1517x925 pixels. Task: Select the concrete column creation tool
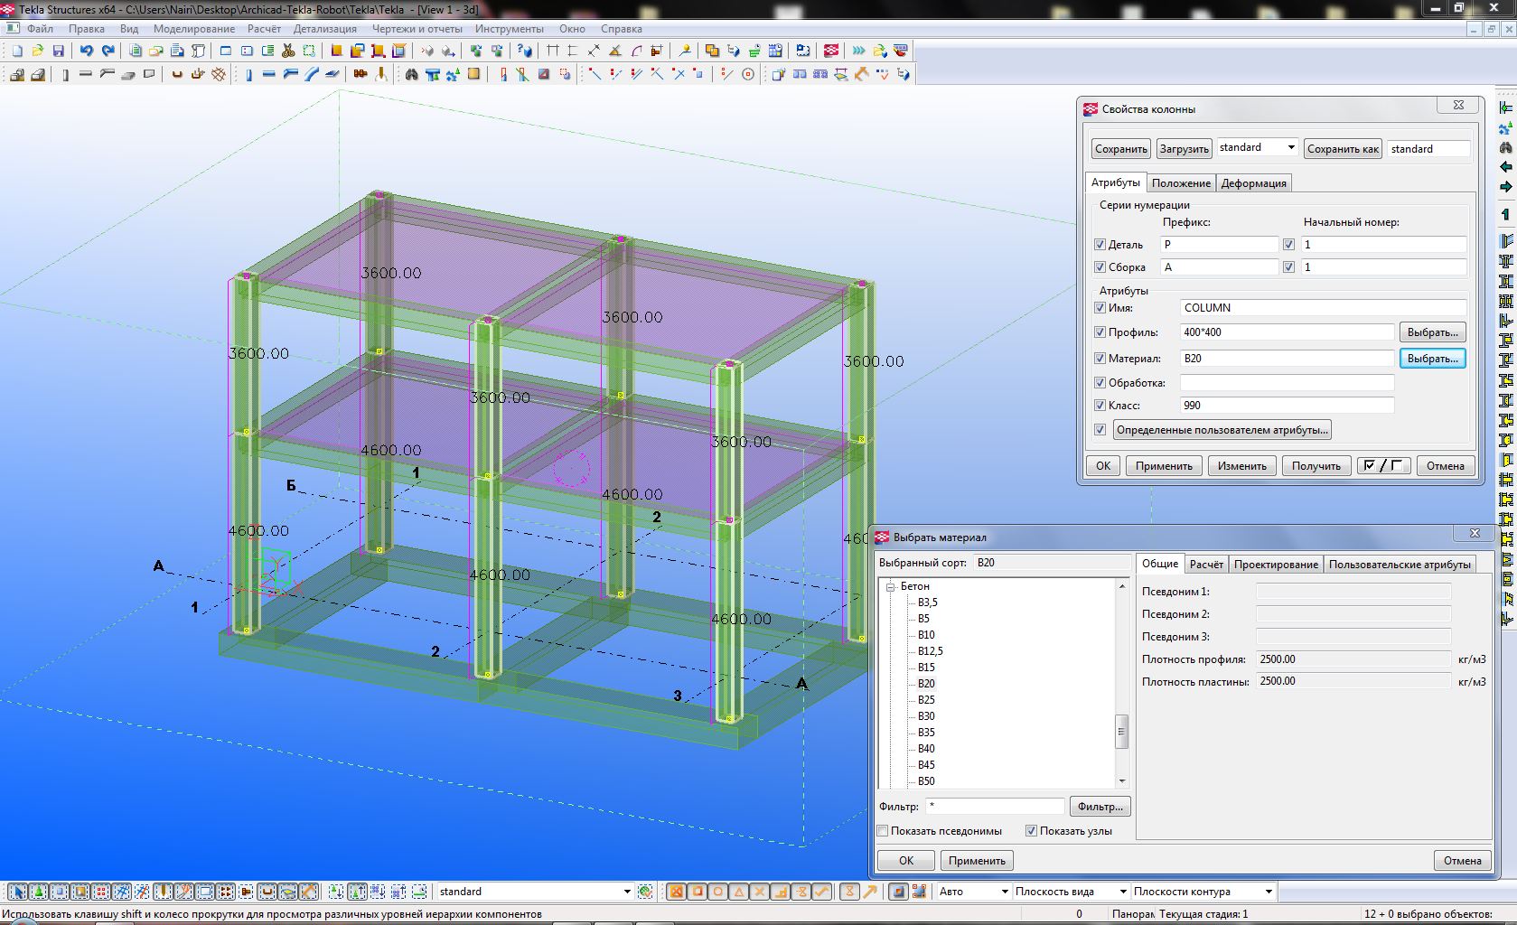click(x=64, y=75)
